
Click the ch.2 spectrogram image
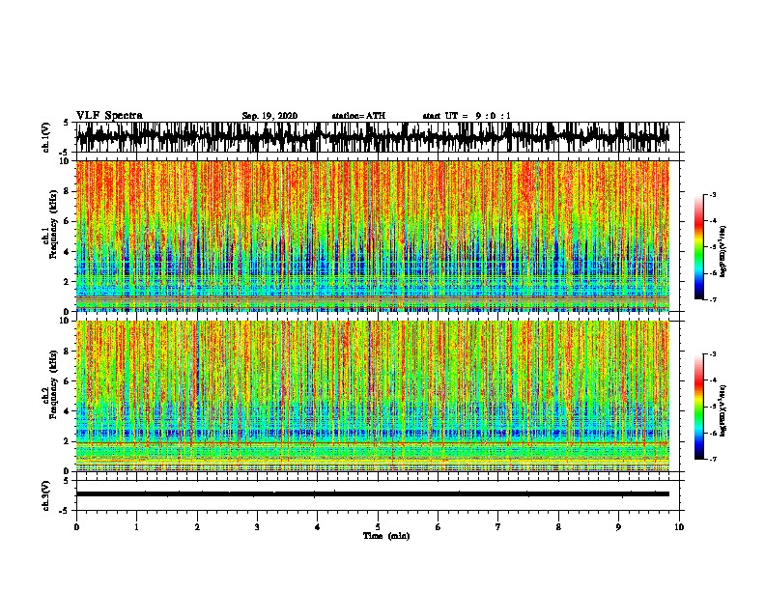372,396
